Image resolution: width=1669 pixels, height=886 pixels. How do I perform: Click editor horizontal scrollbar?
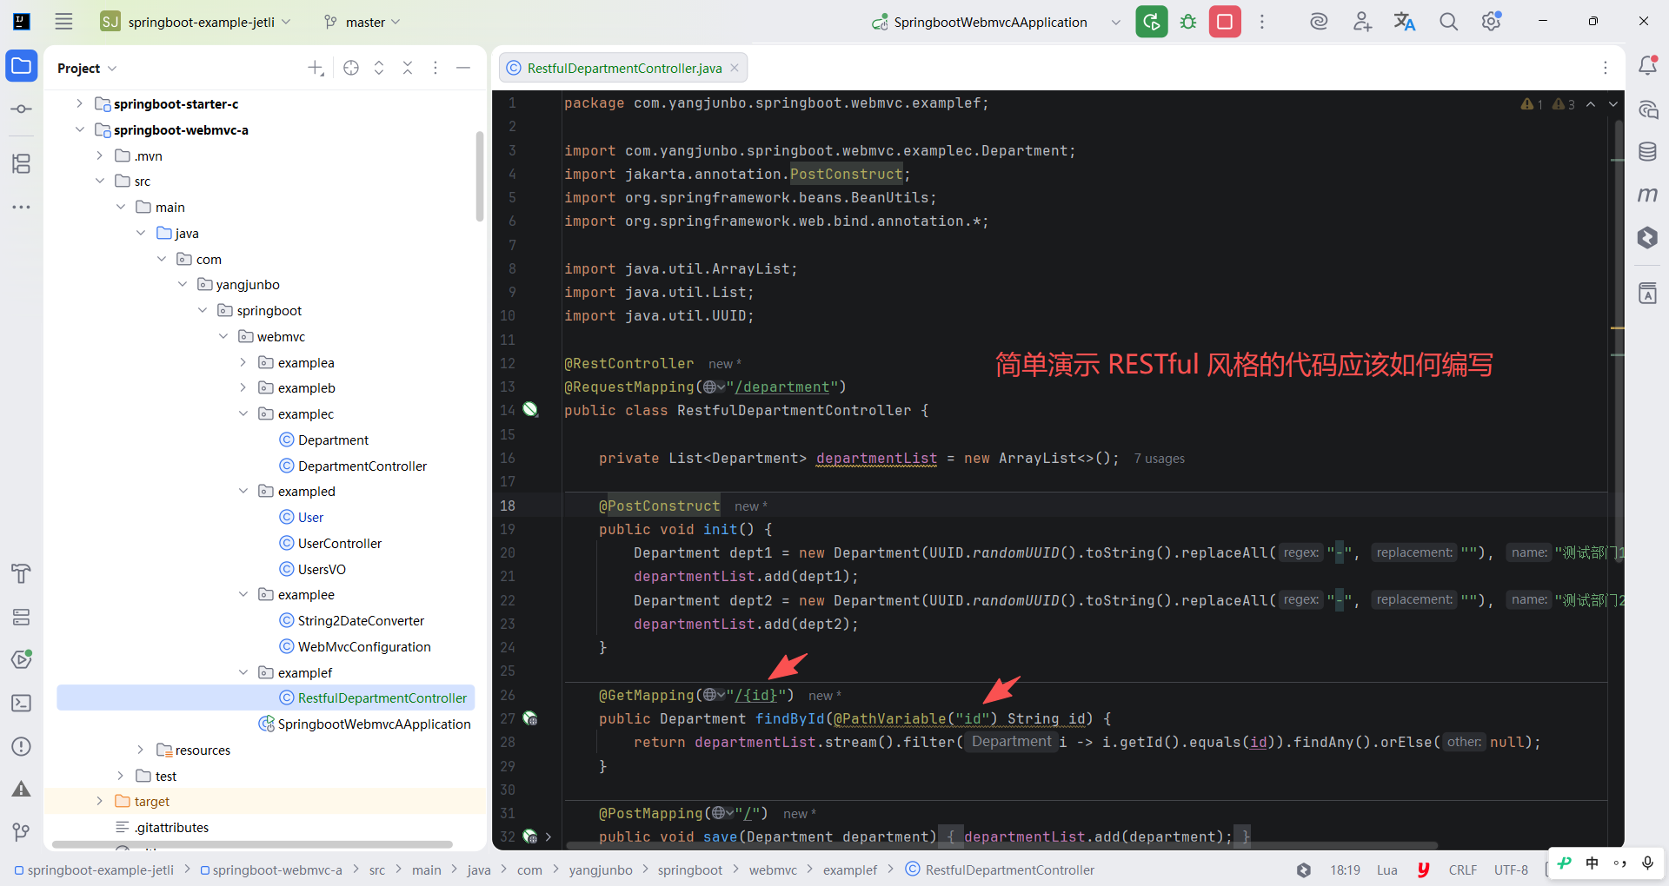[1001, 844]
